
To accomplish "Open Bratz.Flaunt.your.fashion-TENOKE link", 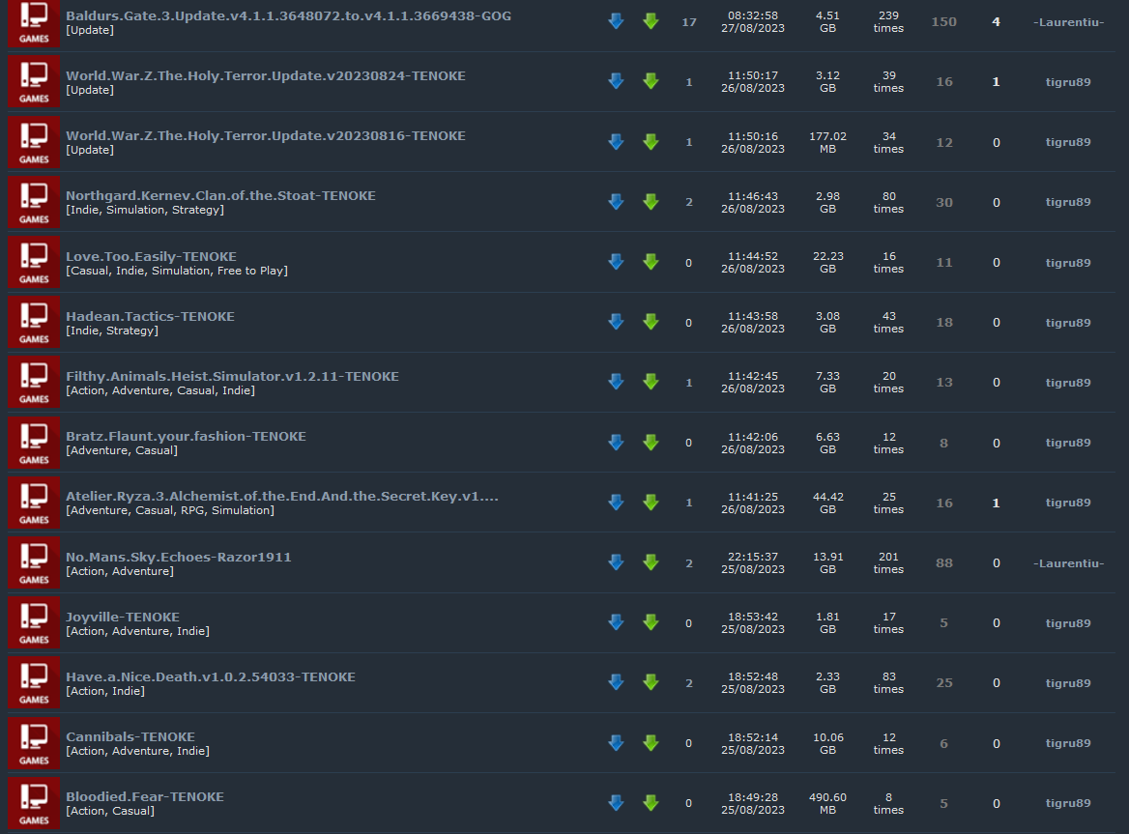I will click(186, 436).
